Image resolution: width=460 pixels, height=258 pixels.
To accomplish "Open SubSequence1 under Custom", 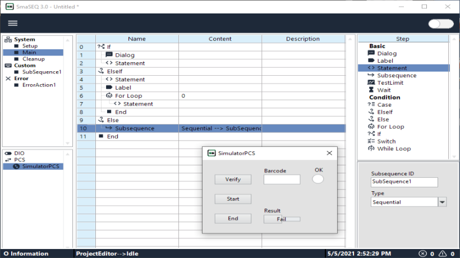I will 42,72.
